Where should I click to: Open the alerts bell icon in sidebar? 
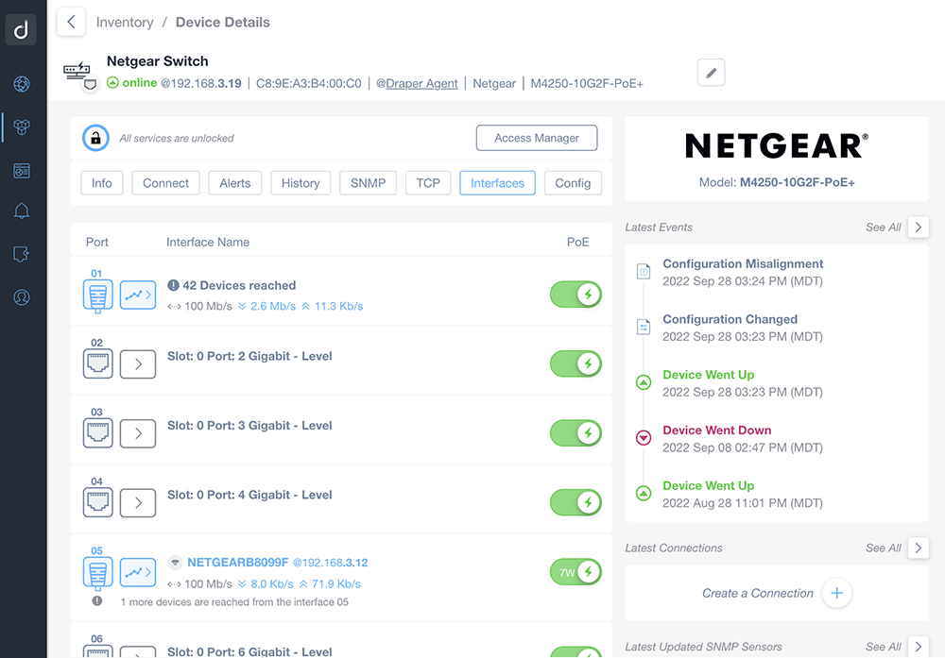coord(22,211)
